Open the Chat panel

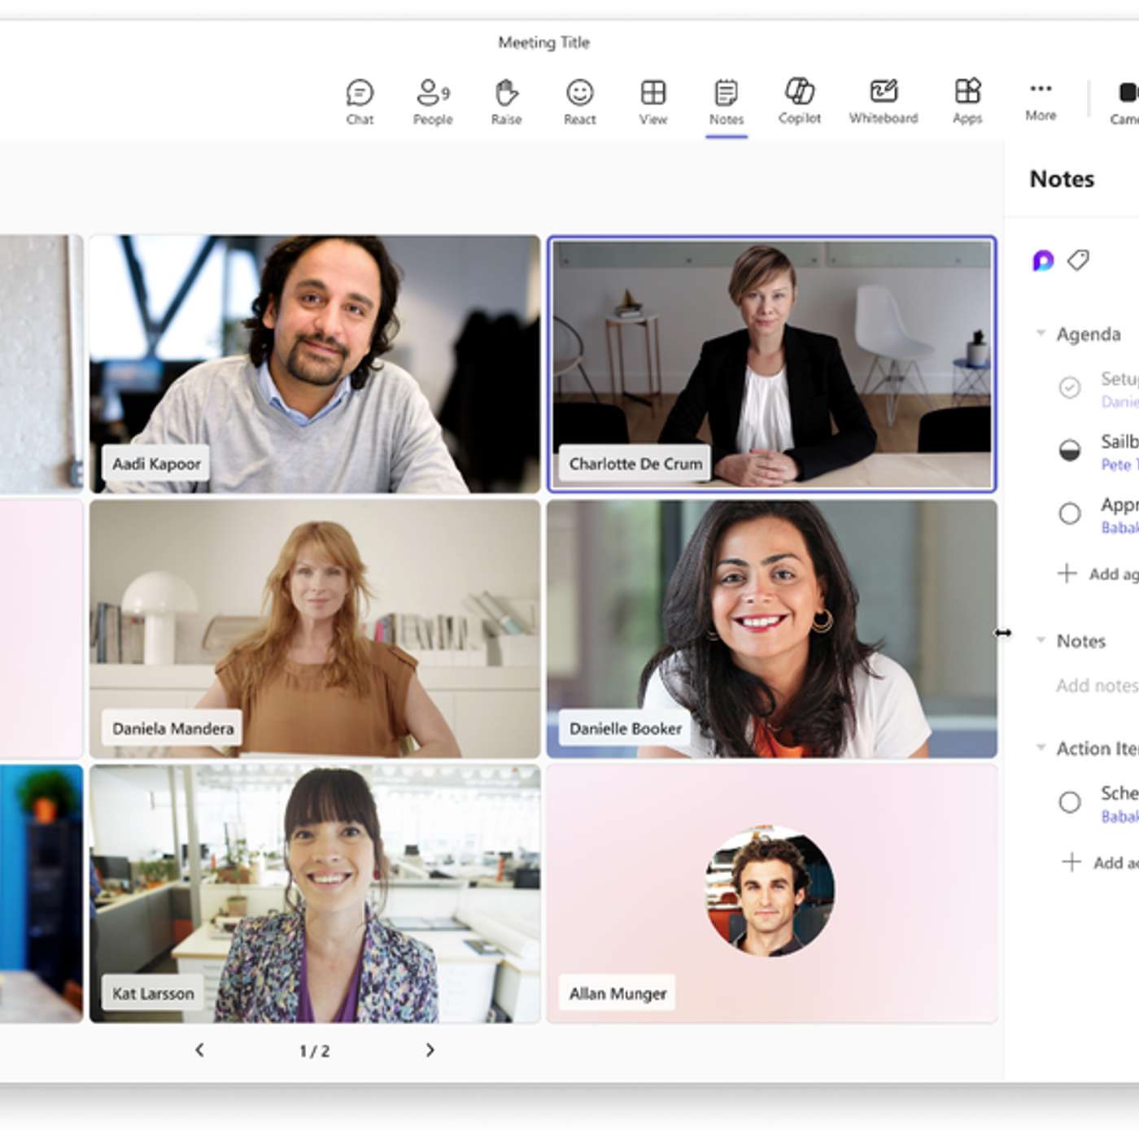[x=360, y=103]
